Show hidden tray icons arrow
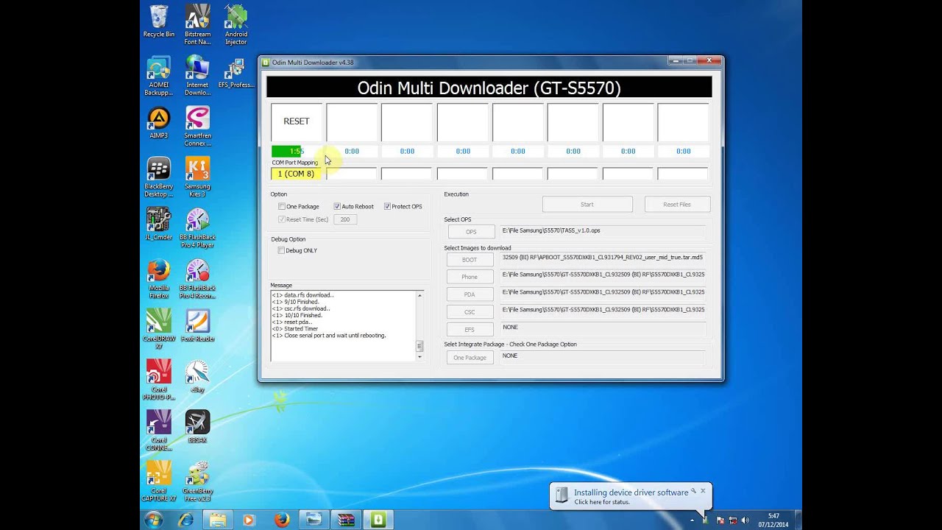 (692, 520)
